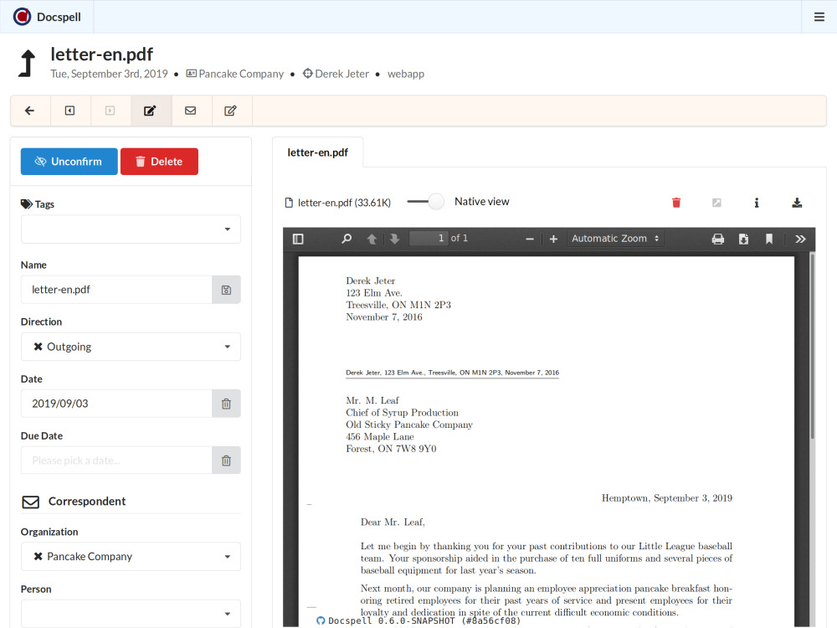Toggle the edit item panel button
This screenshot has width=837, height=628.
(x=151, y=111)
